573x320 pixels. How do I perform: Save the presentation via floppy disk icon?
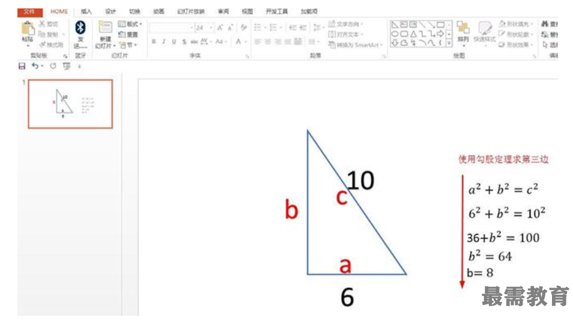(x=22, y=66)
